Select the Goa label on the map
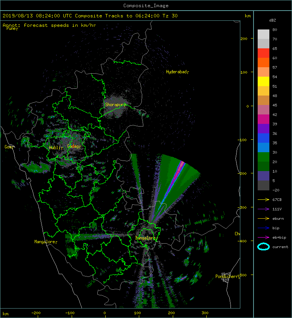The height and width of the screenshot is (318, 292). pos(9,147)
